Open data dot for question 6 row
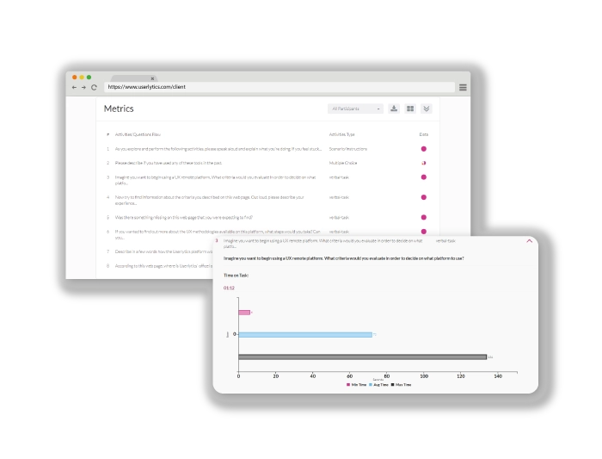Image resolution: width=602 pixels, height=459 pixels. [423, 232]
